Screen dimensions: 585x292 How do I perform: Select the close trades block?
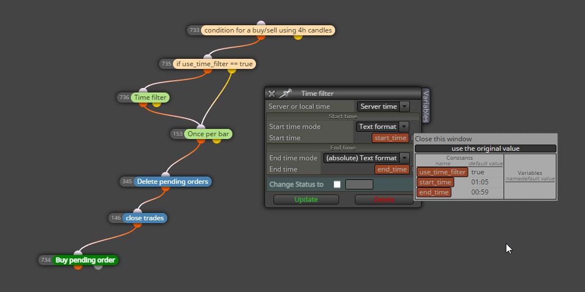coord(145,218)
